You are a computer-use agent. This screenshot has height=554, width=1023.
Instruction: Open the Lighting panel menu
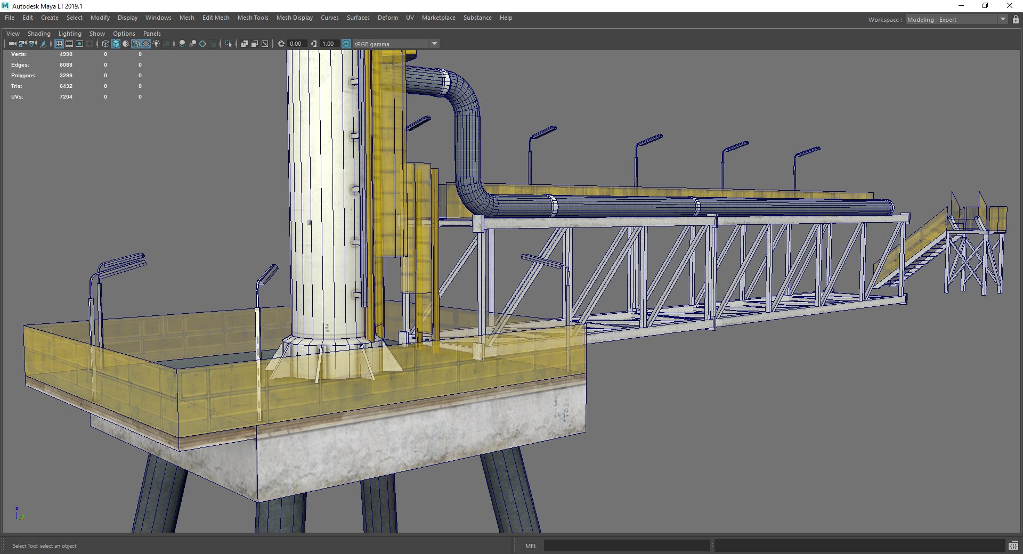70,34
